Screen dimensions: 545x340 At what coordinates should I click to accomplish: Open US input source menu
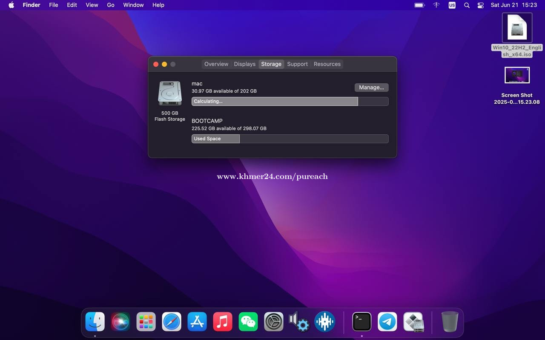tap(452, 5)
